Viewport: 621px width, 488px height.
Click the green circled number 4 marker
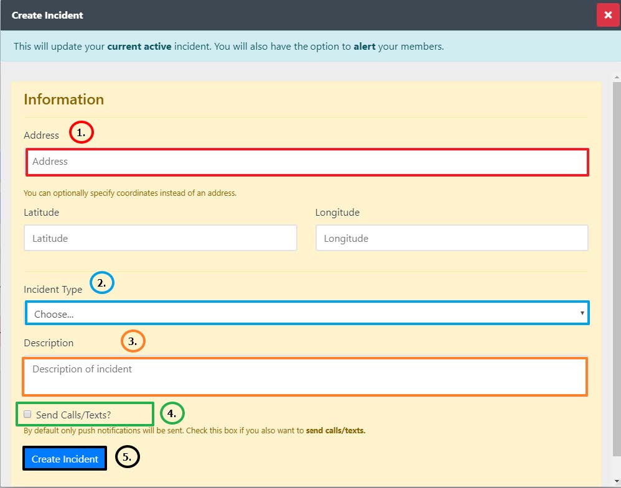172,413
